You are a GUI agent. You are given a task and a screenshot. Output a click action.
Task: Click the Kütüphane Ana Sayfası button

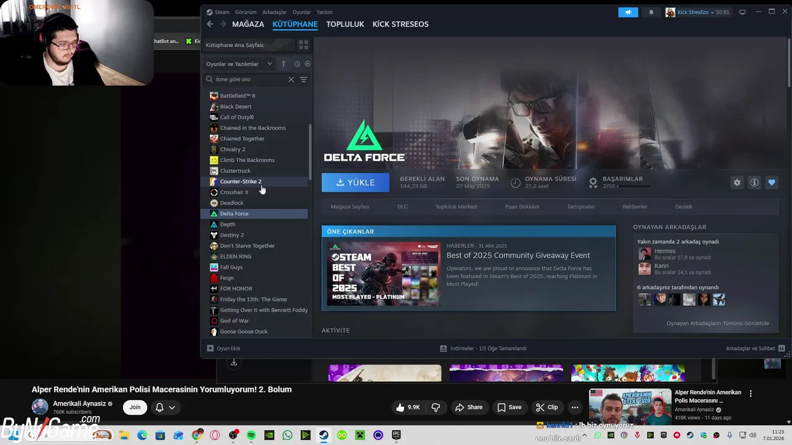pos(249,45)
